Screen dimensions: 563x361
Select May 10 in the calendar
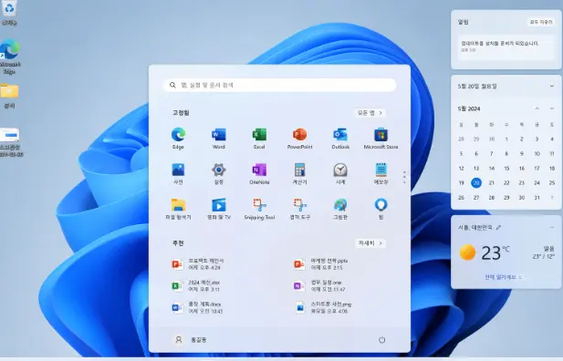[x=537, y=153]
